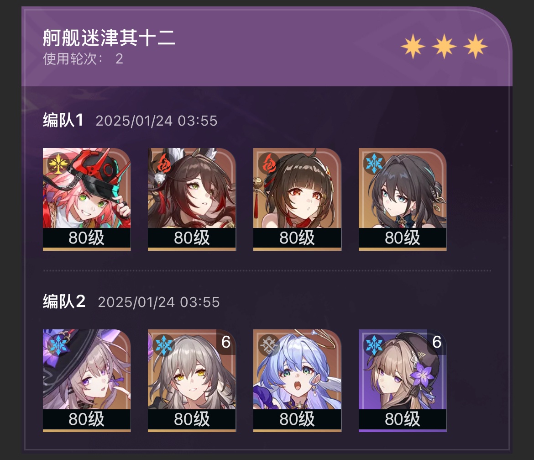534x460 pixels.
Task: Click the Ice icon on Team 1 fourth character
Action: pos(374,163)
